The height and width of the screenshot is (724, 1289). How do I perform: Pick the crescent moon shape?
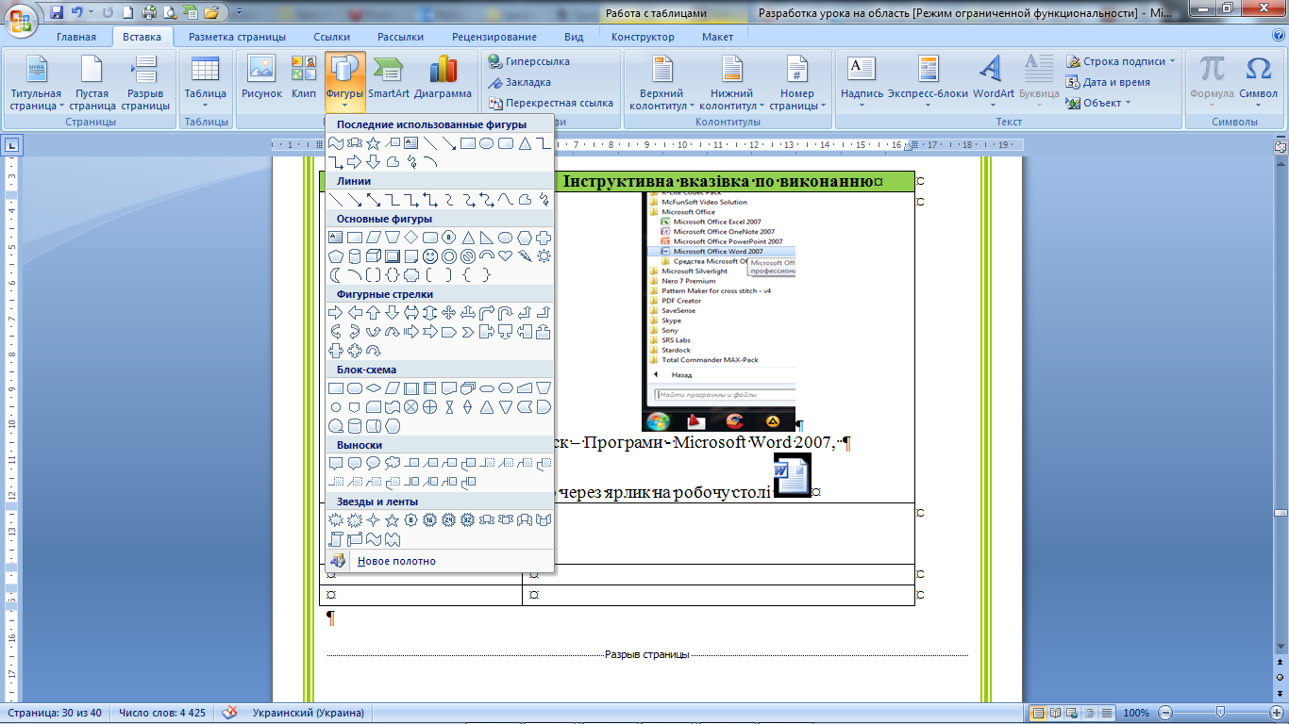point(336,275)
